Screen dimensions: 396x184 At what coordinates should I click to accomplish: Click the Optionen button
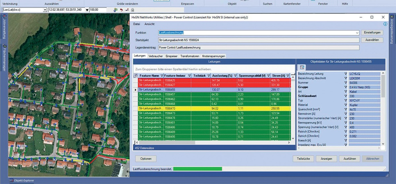pos(146,159)
